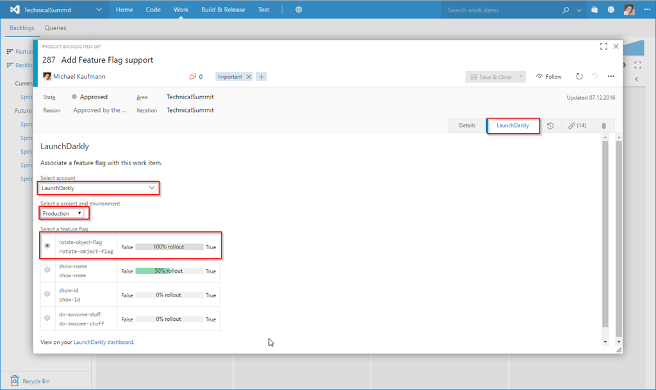The width and height of the screenshot is (656, 390).
Task: Click the show-name 50% rollout bar
Action: [x=169, y=271]
